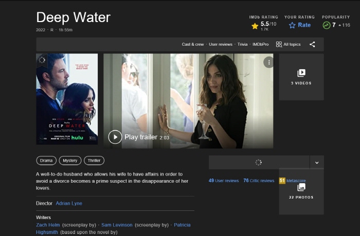This screenshot has width=360, height=236.
Task: Click the R rating certificate
Action: (52, 30)
